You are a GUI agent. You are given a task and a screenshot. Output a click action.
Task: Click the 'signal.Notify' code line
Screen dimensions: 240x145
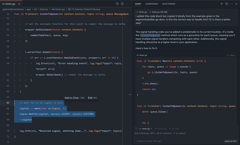[57, 114]
